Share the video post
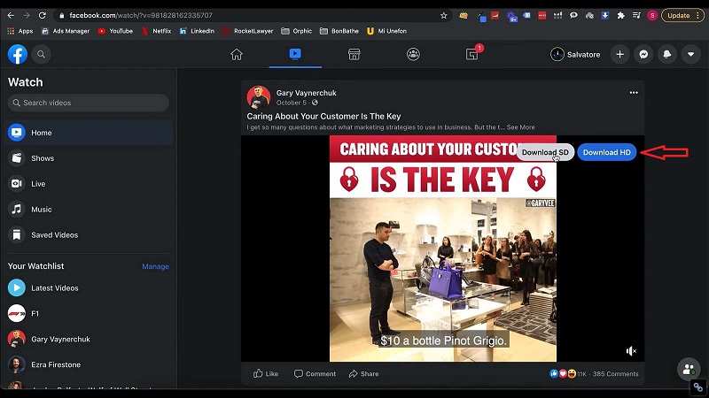 pyautogui.click(x=364, y=373)
